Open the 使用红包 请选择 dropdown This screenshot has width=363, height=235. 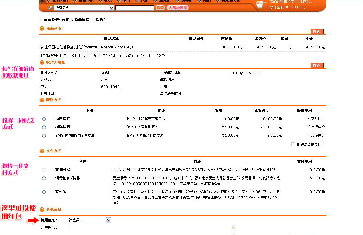click(x=89, y=220)
